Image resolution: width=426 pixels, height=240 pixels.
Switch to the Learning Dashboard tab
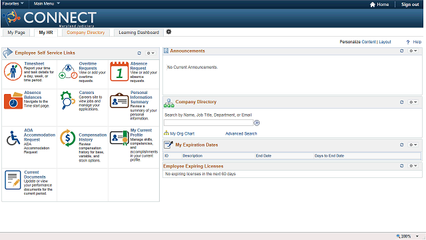pyautogui.click(x=138, y=33)
